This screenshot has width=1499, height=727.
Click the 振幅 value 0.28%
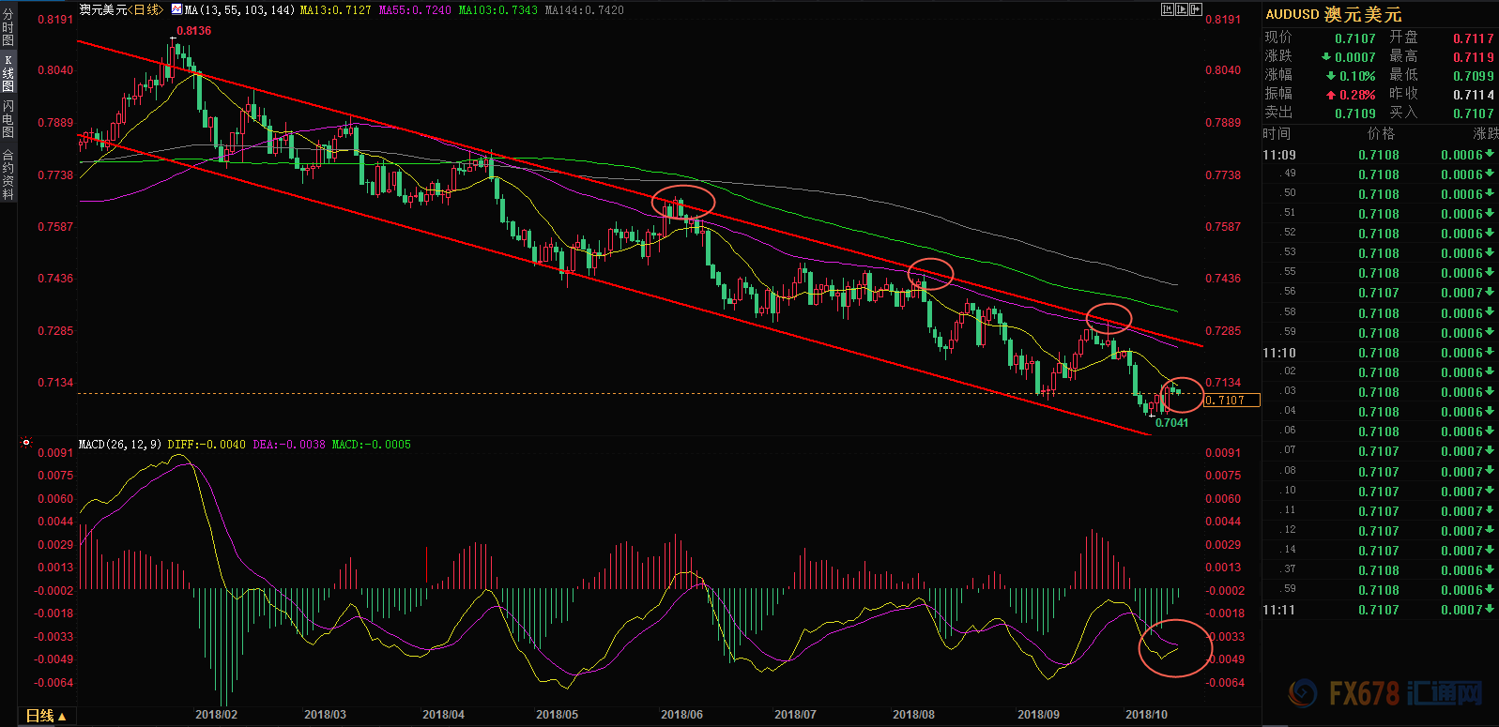1357,95
